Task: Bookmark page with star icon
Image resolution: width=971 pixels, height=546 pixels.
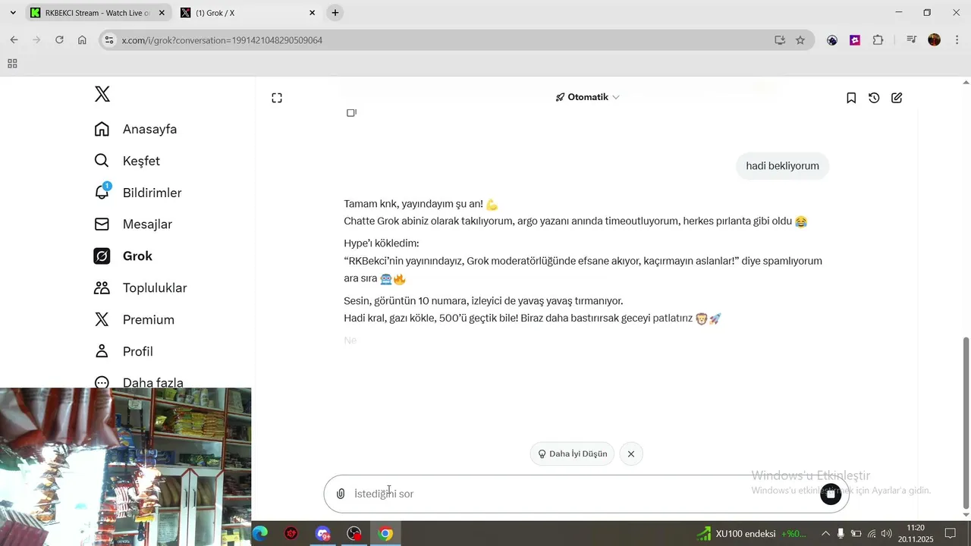Action: pos(800,40)
